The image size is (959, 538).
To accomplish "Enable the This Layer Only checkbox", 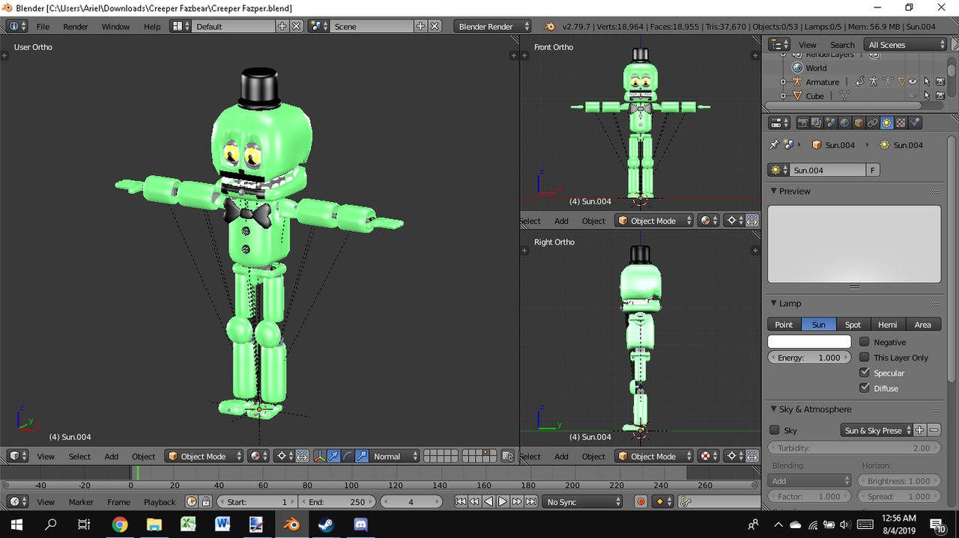I will pos(865,358).
